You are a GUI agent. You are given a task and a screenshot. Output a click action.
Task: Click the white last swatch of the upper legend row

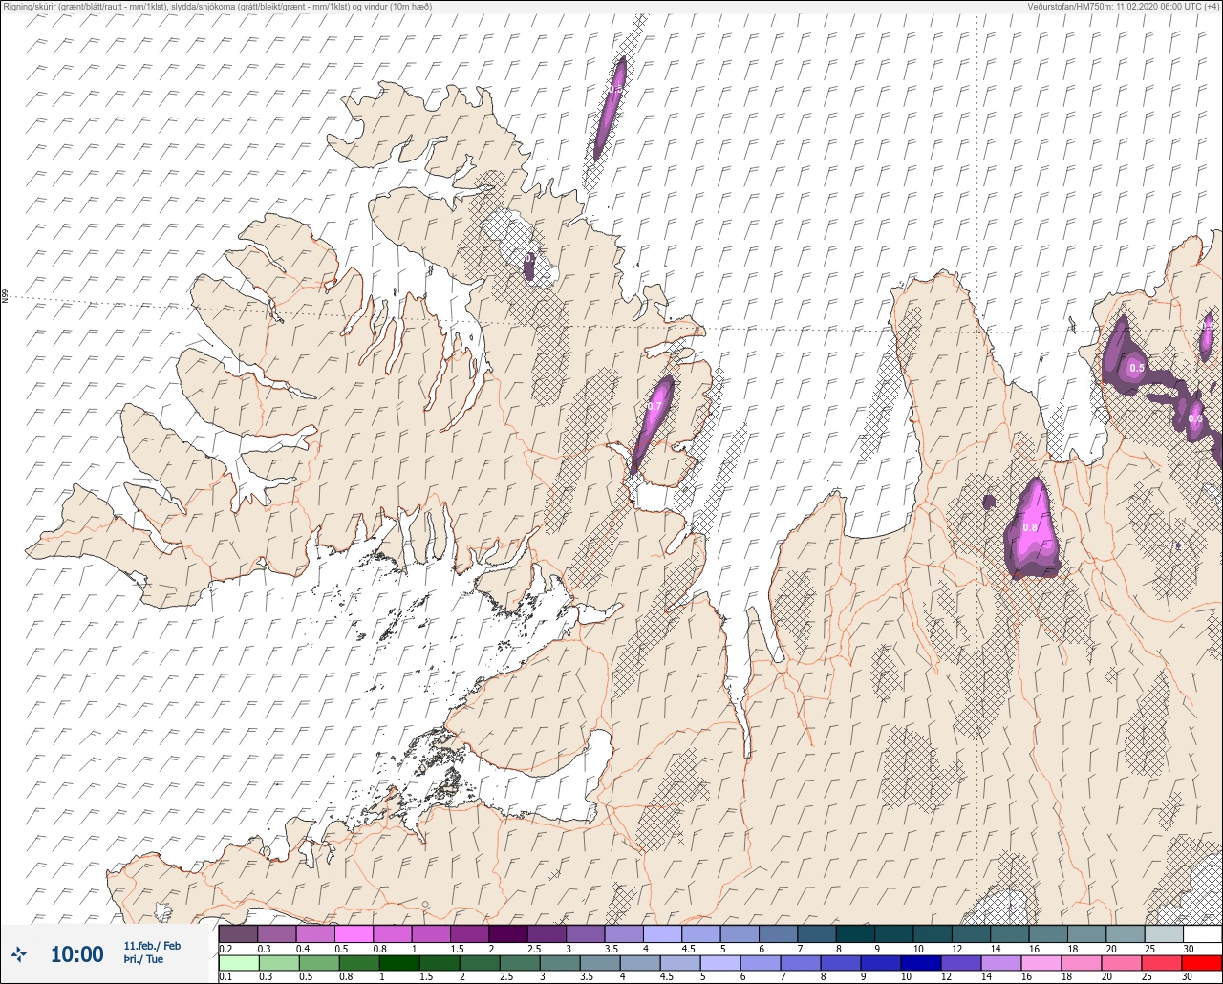click(x=1202, y=933)
